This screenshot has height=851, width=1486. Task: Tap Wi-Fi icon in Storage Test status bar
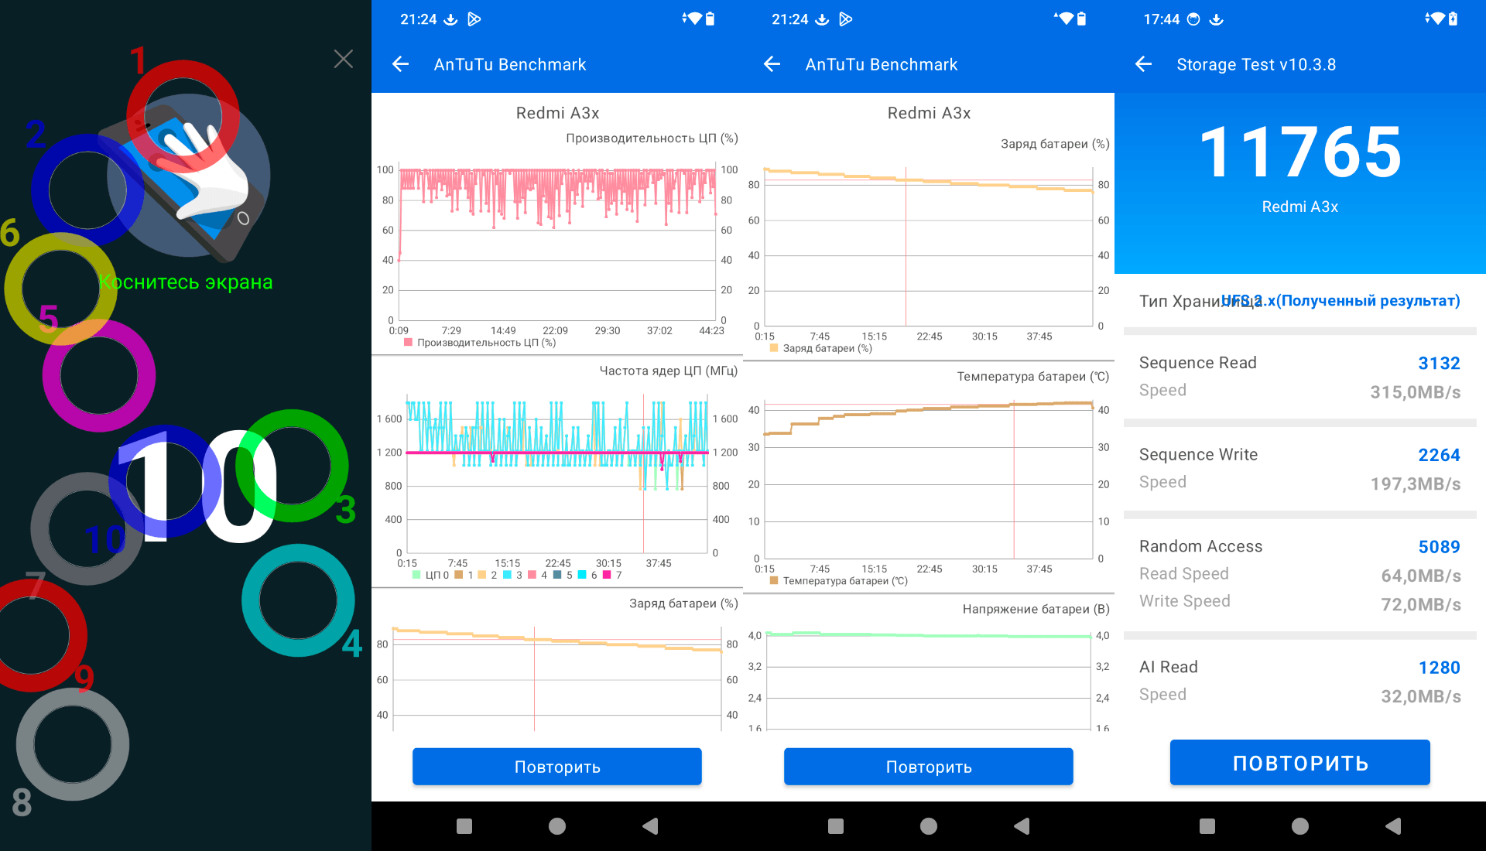click(x=1436, y=19)
